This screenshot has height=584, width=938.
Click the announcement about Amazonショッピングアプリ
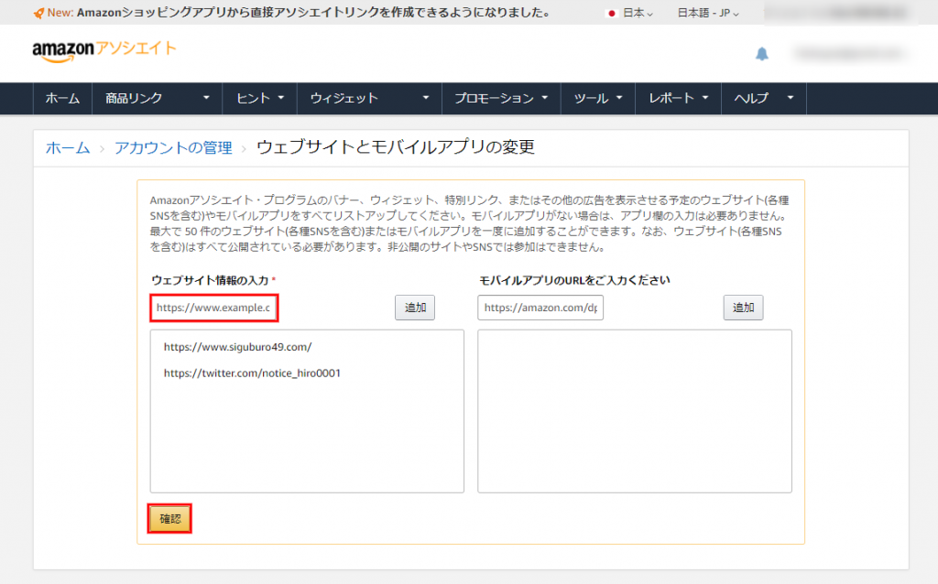pyautogui.click(x=313, y=13)
